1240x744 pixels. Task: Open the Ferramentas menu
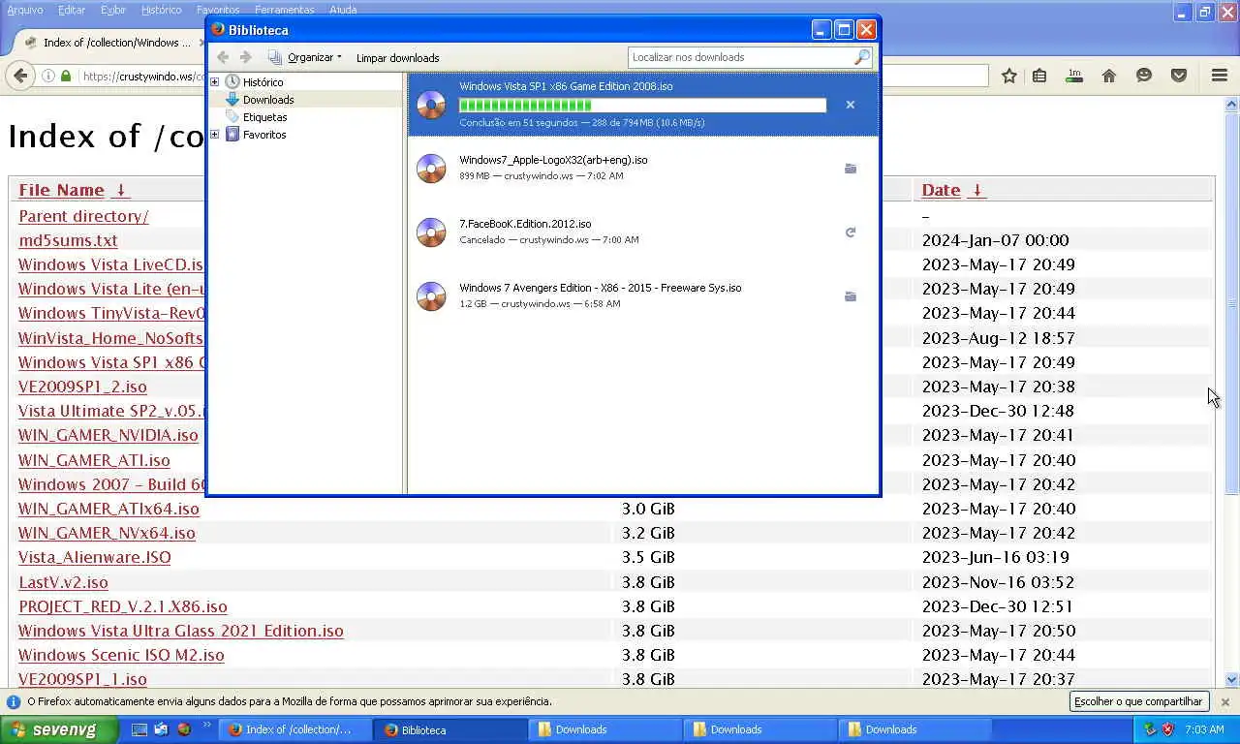pyautogui.click(x=285, y=10)
